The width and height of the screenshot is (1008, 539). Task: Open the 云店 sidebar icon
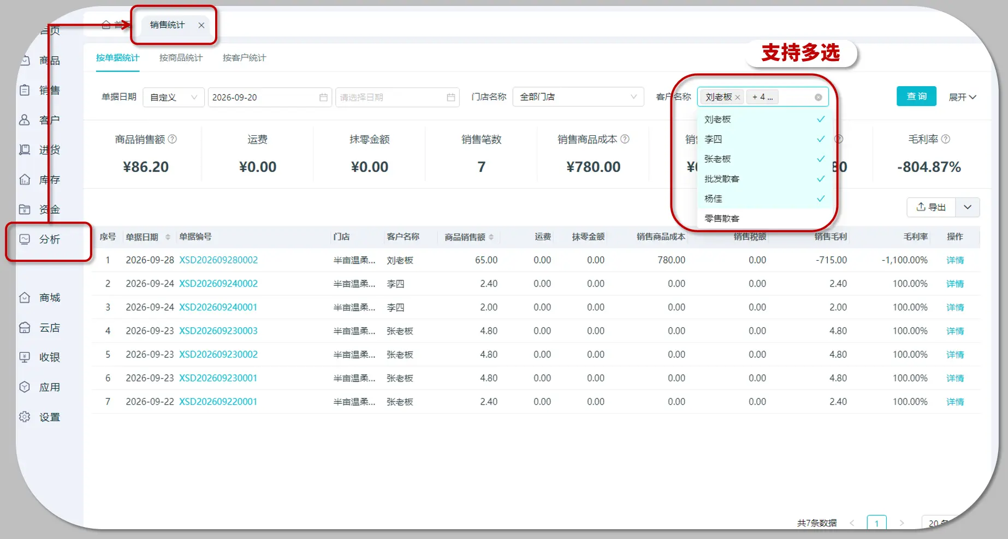pyautogui.click(x=25, y=327)
